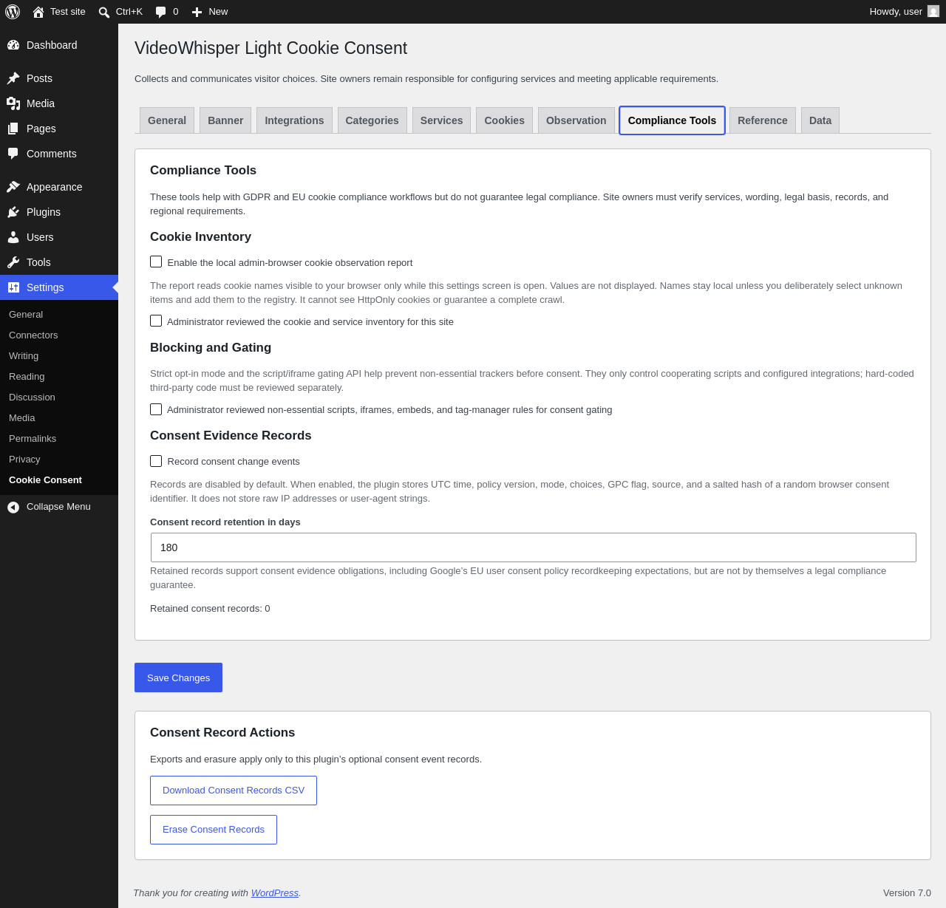Click the Appearance paintbrush icon
The width and height of the screenshot is (946, 908).
coord(13,187)
